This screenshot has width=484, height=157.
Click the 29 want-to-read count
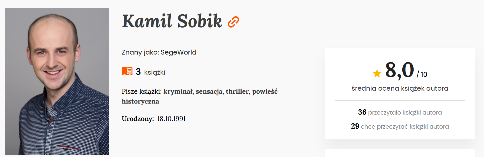click(355, 126)
